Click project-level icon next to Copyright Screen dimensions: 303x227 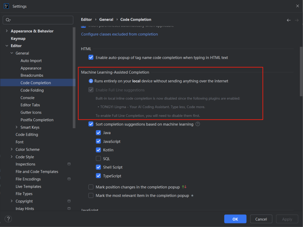coord(69,201)
